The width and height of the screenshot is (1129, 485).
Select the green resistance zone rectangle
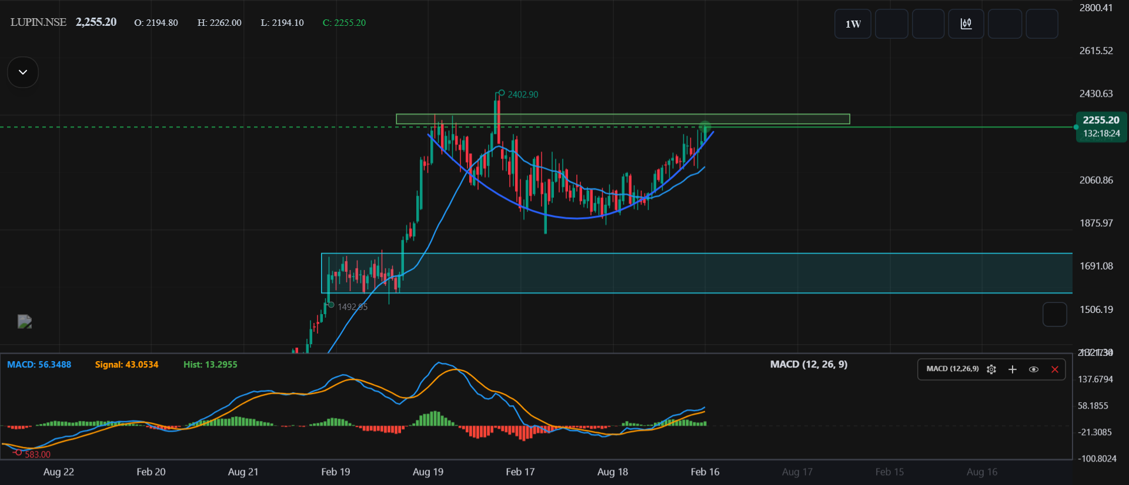(x=623, y=119)
